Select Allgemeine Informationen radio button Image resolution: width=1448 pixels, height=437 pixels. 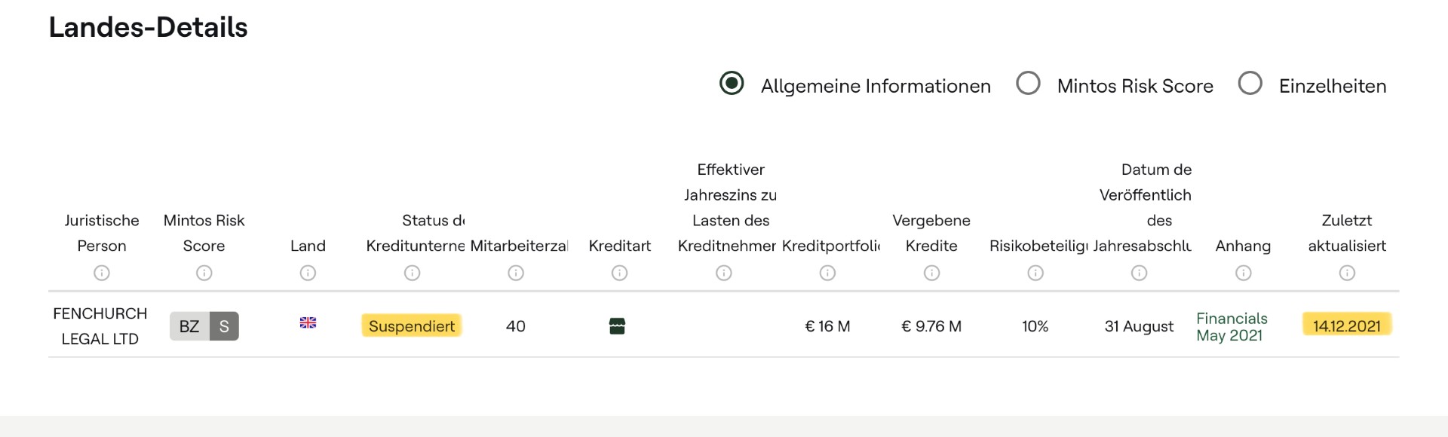(x=732, y=83)
